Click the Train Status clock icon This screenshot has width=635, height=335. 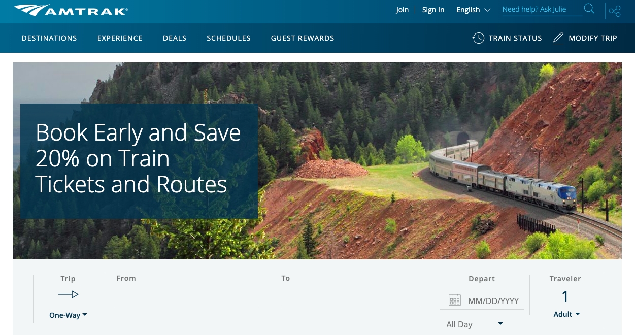pos(478,38)
